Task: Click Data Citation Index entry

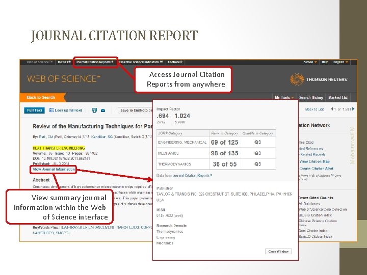Action: click(x=313, y=231)
